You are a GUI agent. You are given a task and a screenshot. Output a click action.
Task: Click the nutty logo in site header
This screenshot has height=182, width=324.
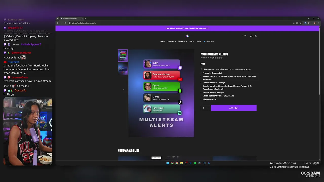tap(187, 36)
